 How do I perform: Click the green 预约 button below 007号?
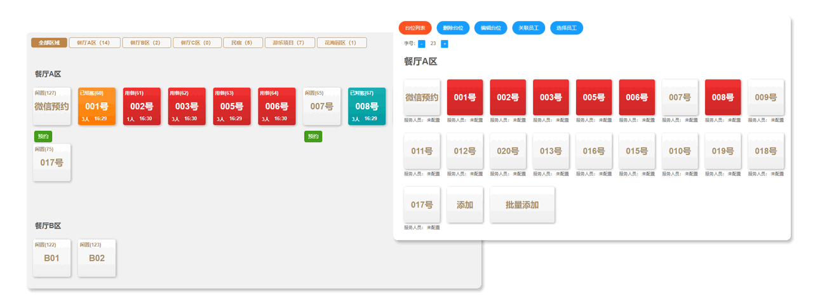click(x=313, y=137)
